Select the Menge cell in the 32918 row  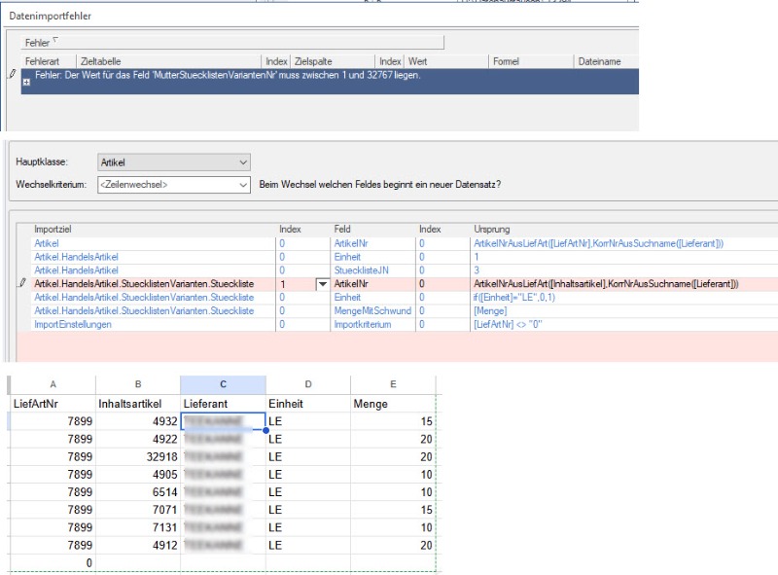click(x=393, y=457)
